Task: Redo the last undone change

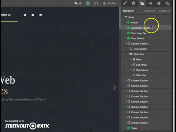Action: coord(80,3)
